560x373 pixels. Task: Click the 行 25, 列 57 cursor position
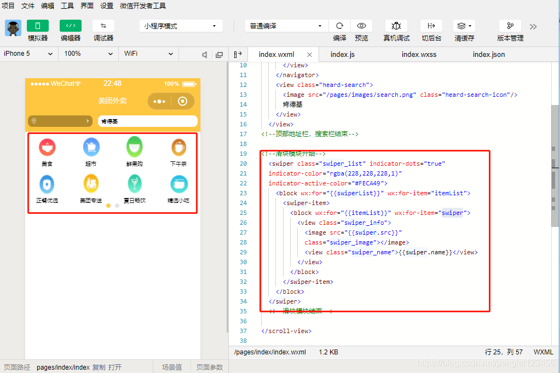tap(504, 352)
